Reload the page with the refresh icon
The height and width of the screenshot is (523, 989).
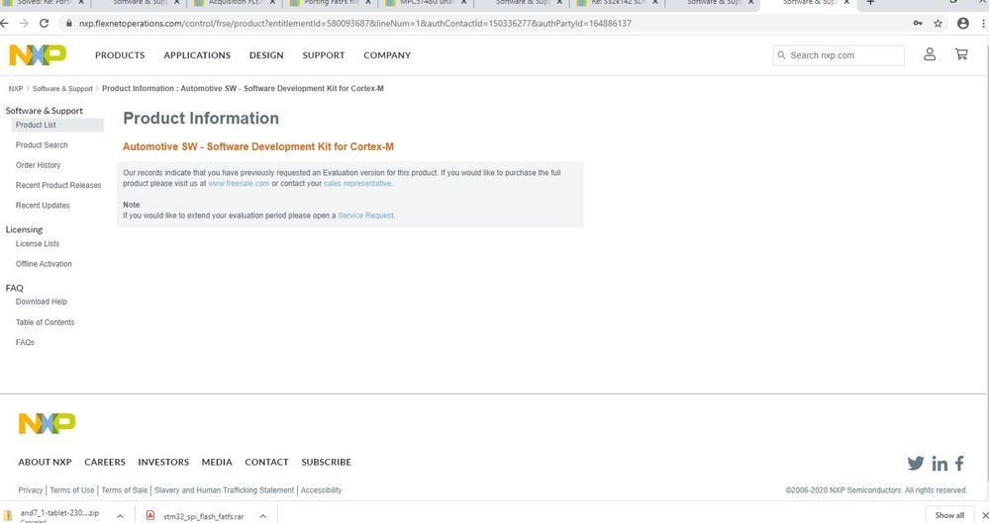click(x=44, y=24)
